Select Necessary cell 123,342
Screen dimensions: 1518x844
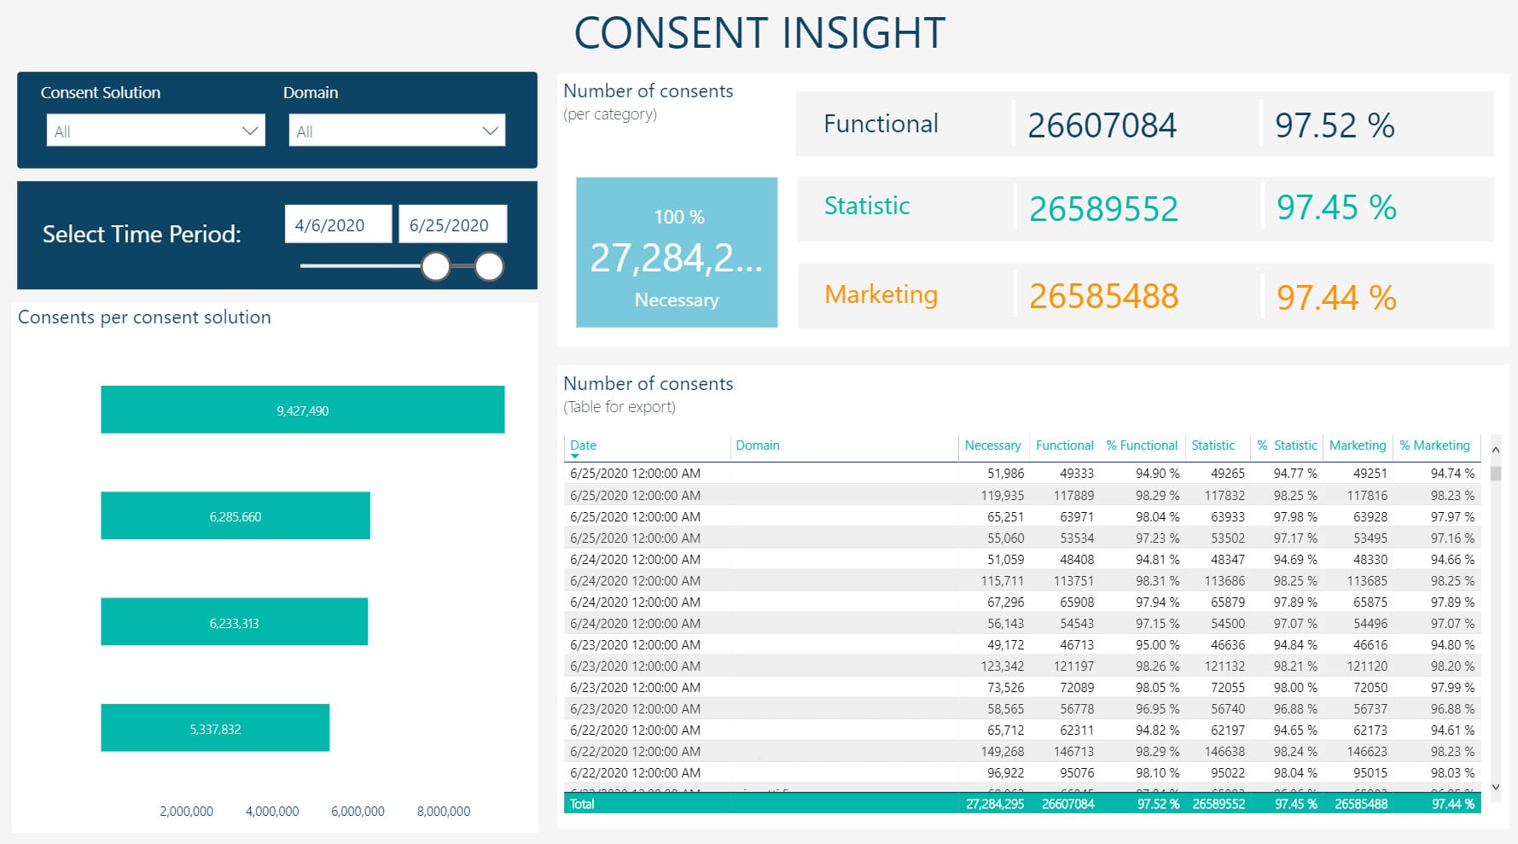(x=1003, y=666)
